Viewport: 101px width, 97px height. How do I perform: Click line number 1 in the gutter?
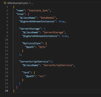pos(7,7)
